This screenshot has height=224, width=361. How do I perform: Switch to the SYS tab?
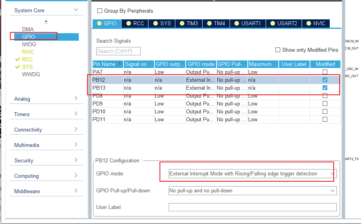coord(162,23)
